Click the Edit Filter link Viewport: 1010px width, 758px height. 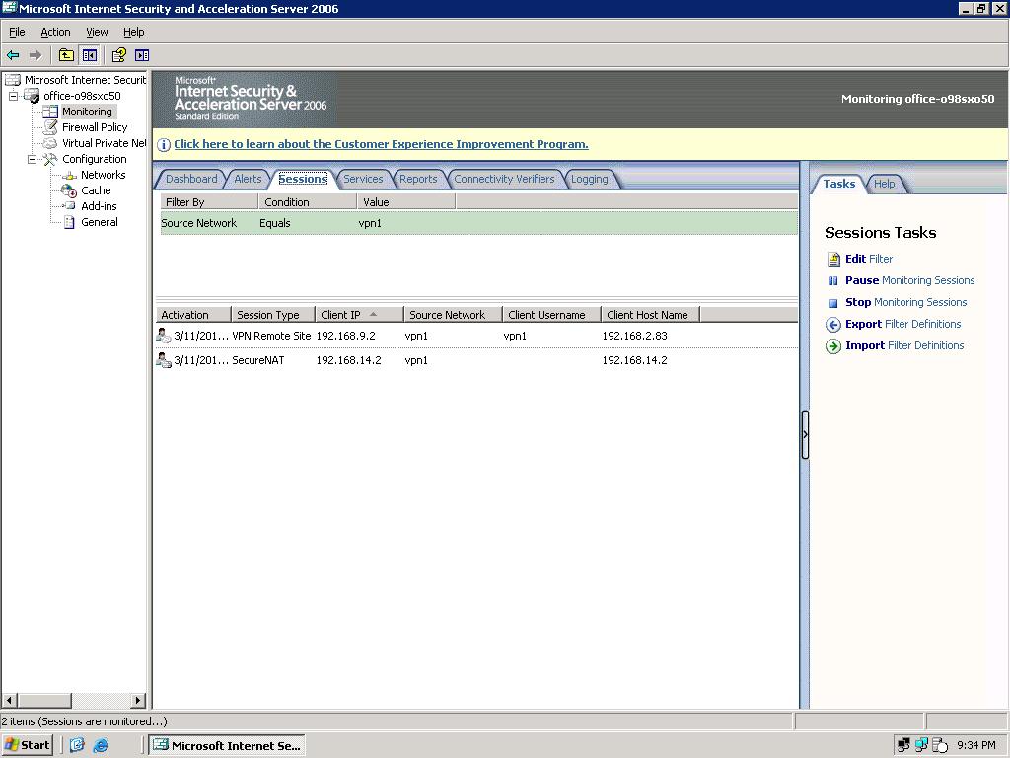tap(869, 259)
